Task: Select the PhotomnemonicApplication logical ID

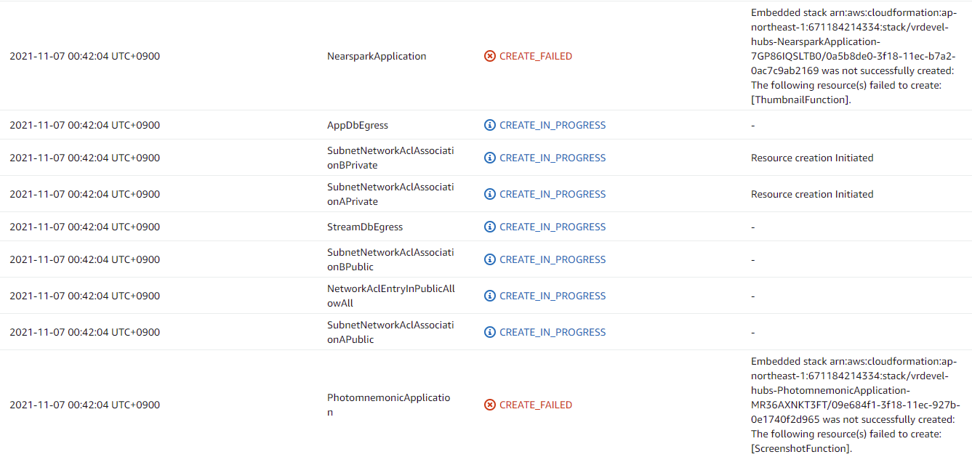Action: tap(389, 405)
